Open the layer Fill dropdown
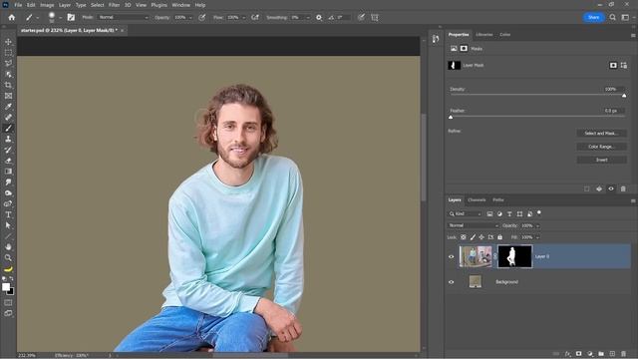This screenshot has width=638, height=359. click(x=537, y=237)
